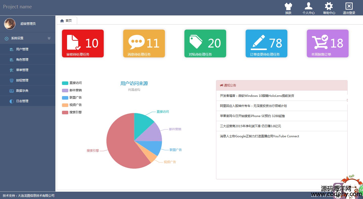Screen dimensions: 363x199
Task: Open news about 阿里回应入股神州专车
Action: pos(253,106)
